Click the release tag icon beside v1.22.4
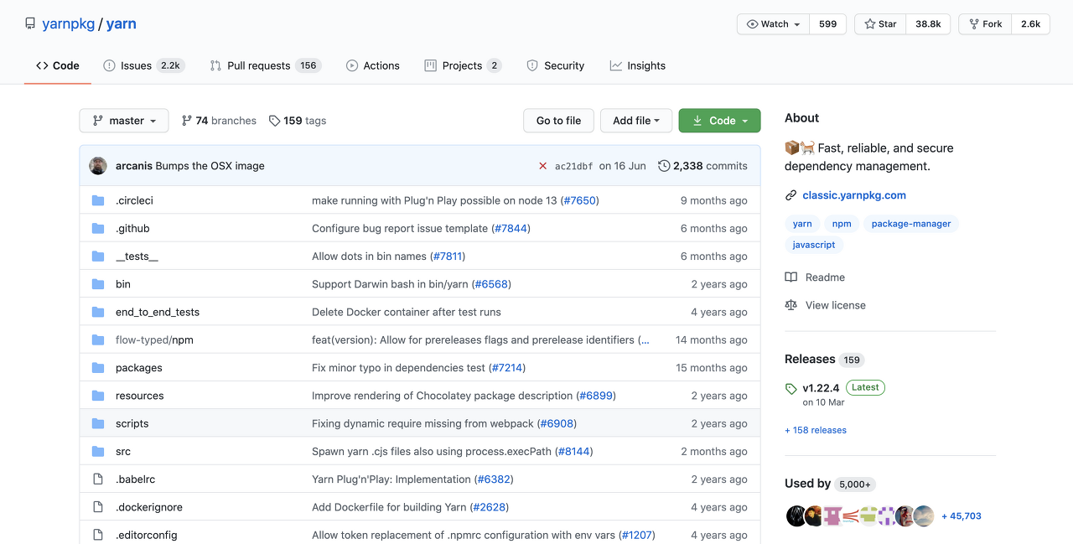This screenshot has height=544, width=1073. coord(790,388)
